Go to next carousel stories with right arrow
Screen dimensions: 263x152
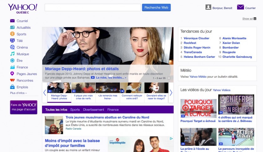click(x=171, y=92)
